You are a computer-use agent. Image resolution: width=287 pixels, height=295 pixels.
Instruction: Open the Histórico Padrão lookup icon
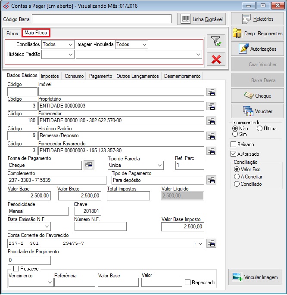[x=211, y=135]
